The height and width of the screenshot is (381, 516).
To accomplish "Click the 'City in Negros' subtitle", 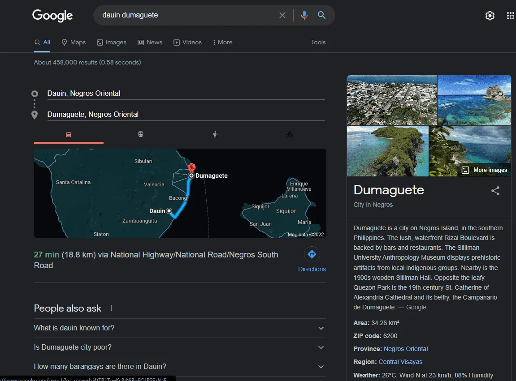I will pos(373,205).
